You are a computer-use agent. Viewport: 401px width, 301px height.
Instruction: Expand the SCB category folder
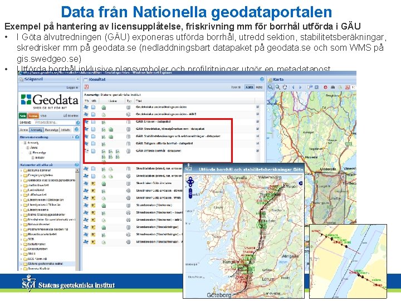click(21, 239)
